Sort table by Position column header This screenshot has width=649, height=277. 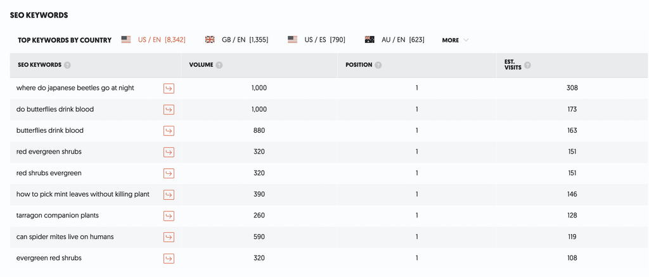(x=359, y=65)
